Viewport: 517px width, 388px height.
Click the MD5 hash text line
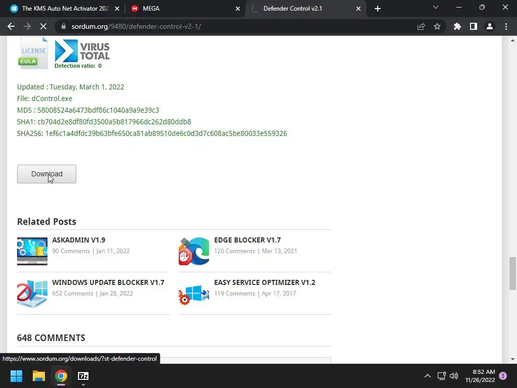click(88, 110)
